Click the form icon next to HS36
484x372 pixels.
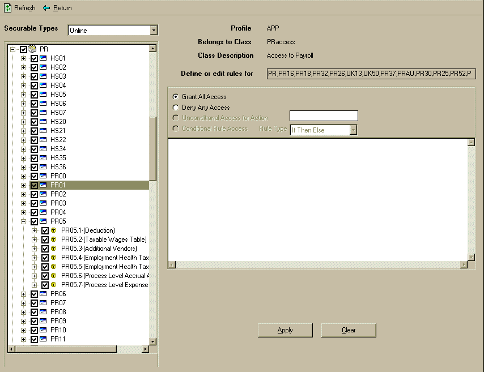pyautogui.click(x=44, y=167)
